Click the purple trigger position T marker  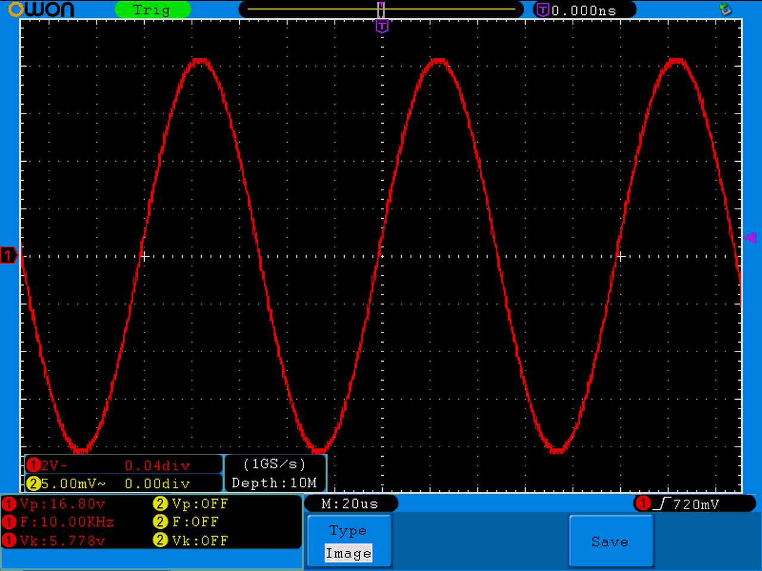pos(382,26)
